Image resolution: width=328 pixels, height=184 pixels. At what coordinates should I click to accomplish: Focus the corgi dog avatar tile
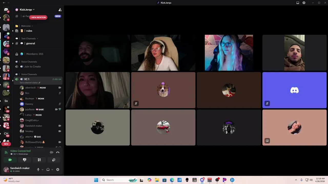click(163, 90)
